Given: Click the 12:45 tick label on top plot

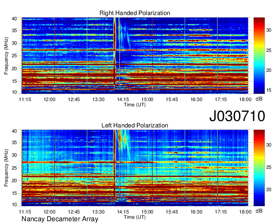Looking at the screenshot, I should coord(74,99).
